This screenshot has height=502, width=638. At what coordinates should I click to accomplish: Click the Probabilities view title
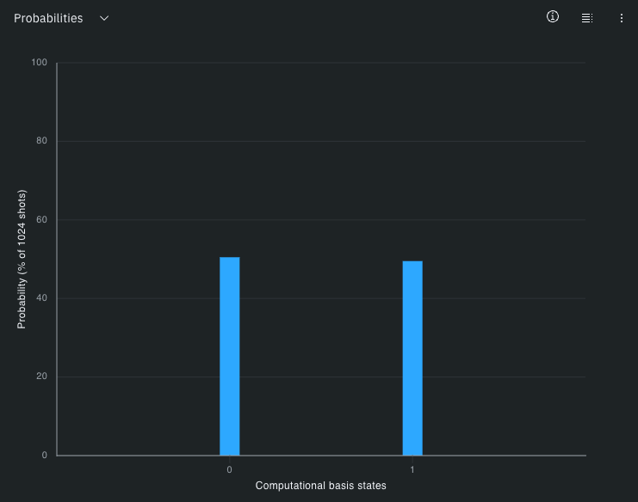click(48, 18)
